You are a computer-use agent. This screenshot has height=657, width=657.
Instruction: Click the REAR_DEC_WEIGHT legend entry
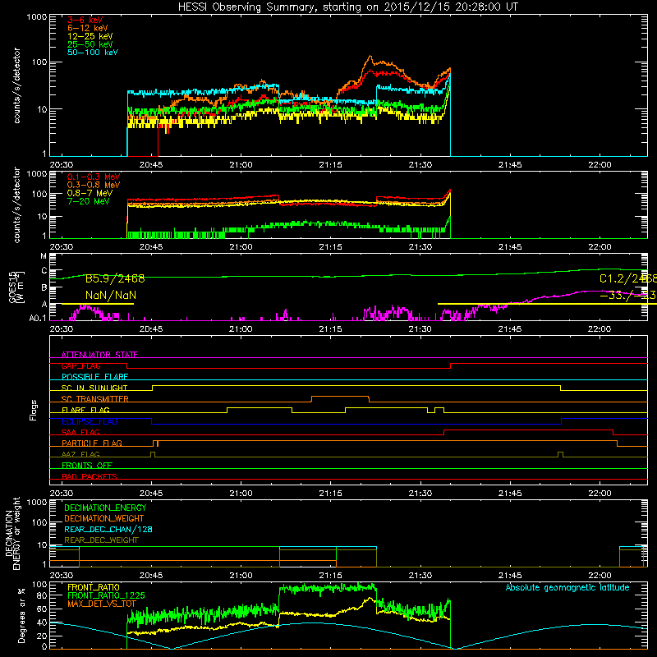point(101,540)
